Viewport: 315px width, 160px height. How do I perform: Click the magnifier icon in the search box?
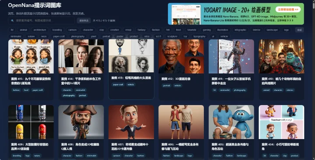tap(12, 20)
